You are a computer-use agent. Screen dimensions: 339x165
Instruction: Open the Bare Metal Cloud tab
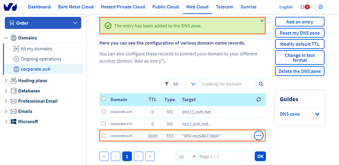pyautogui.click(x=76, y=7)
